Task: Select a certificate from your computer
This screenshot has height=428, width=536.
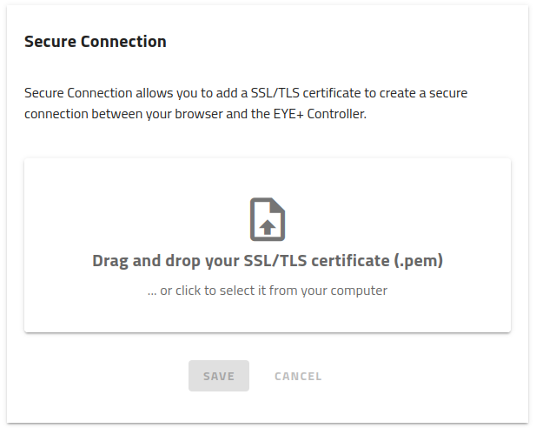Action: tap(268, 291)
